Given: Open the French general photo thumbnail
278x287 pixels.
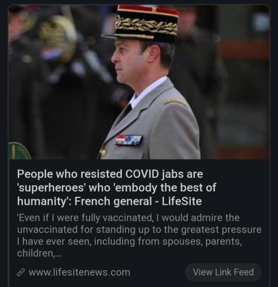Looking at the screenshot, I should click(x=139, y=82).
